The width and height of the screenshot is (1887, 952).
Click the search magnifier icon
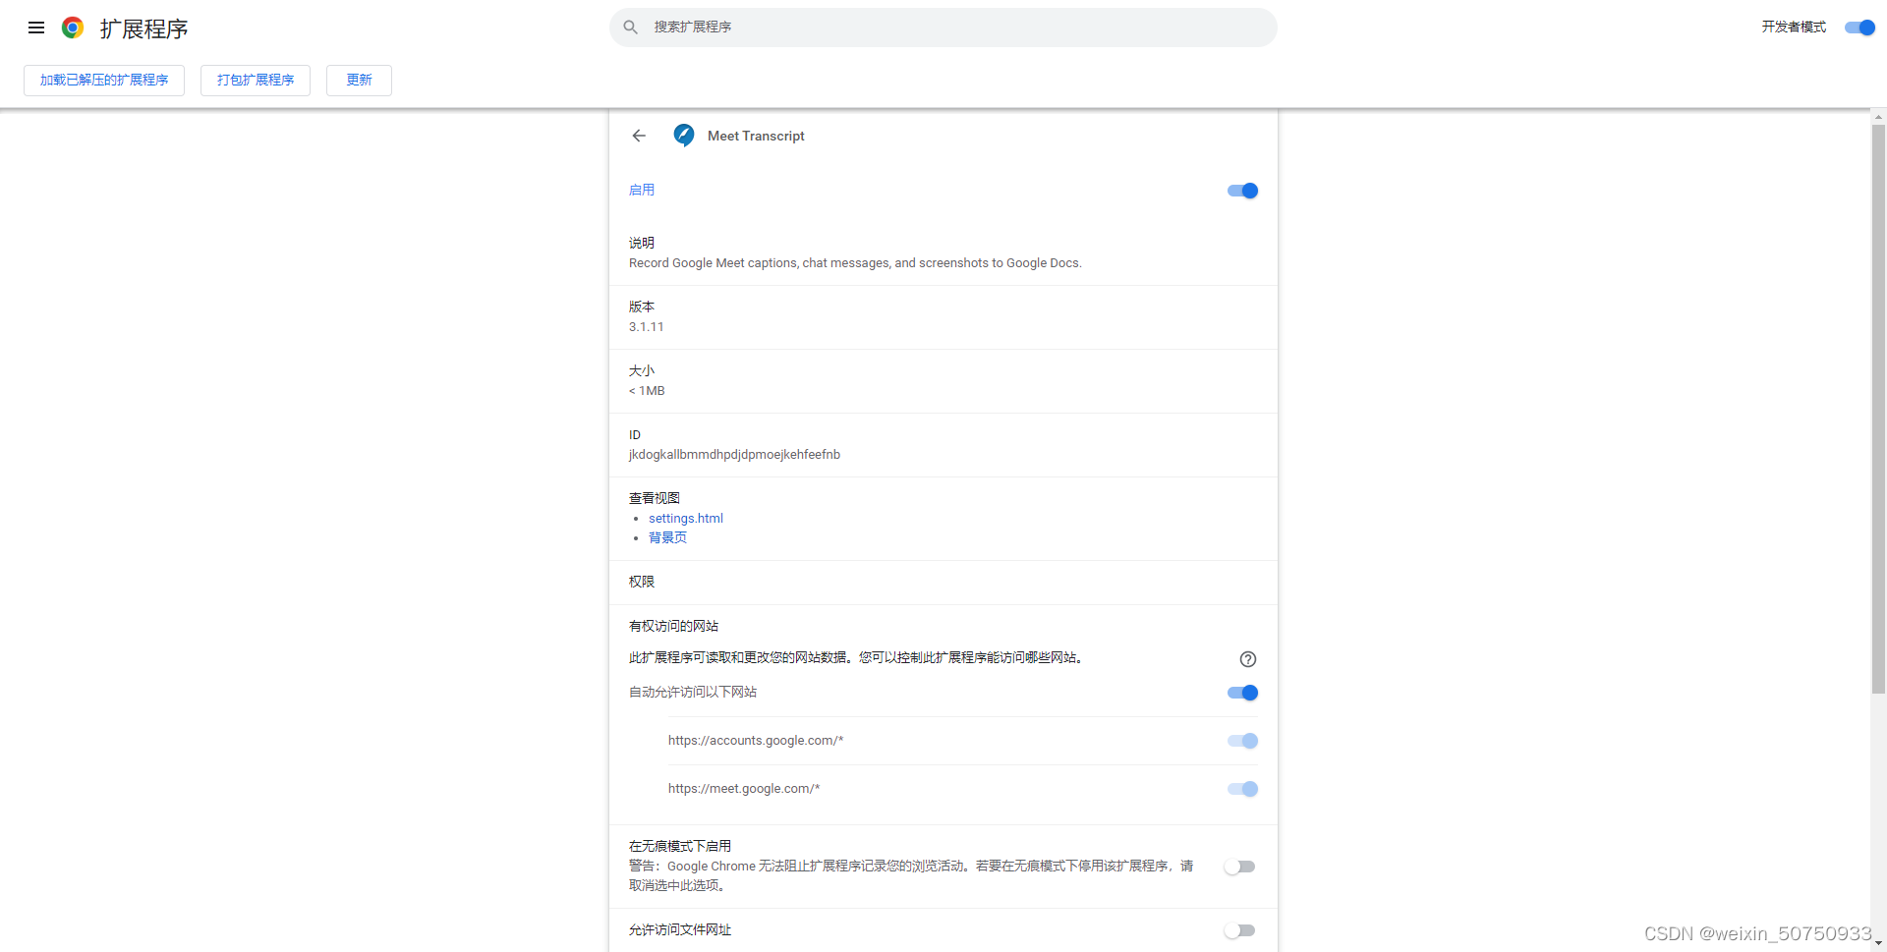(631, 28)
